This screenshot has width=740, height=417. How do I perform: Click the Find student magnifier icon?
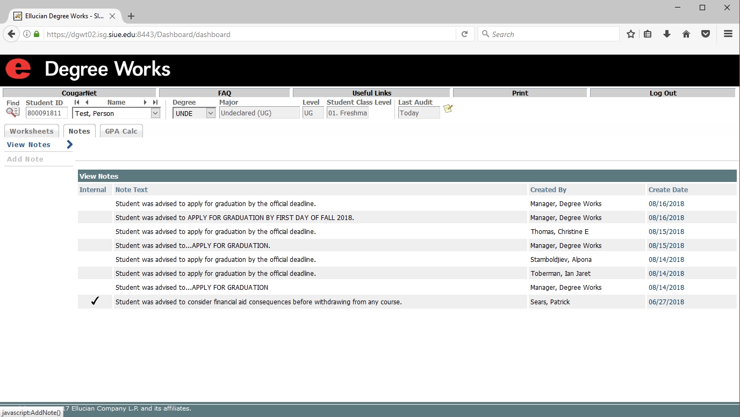pyautogui.click(x=12, y=112)
